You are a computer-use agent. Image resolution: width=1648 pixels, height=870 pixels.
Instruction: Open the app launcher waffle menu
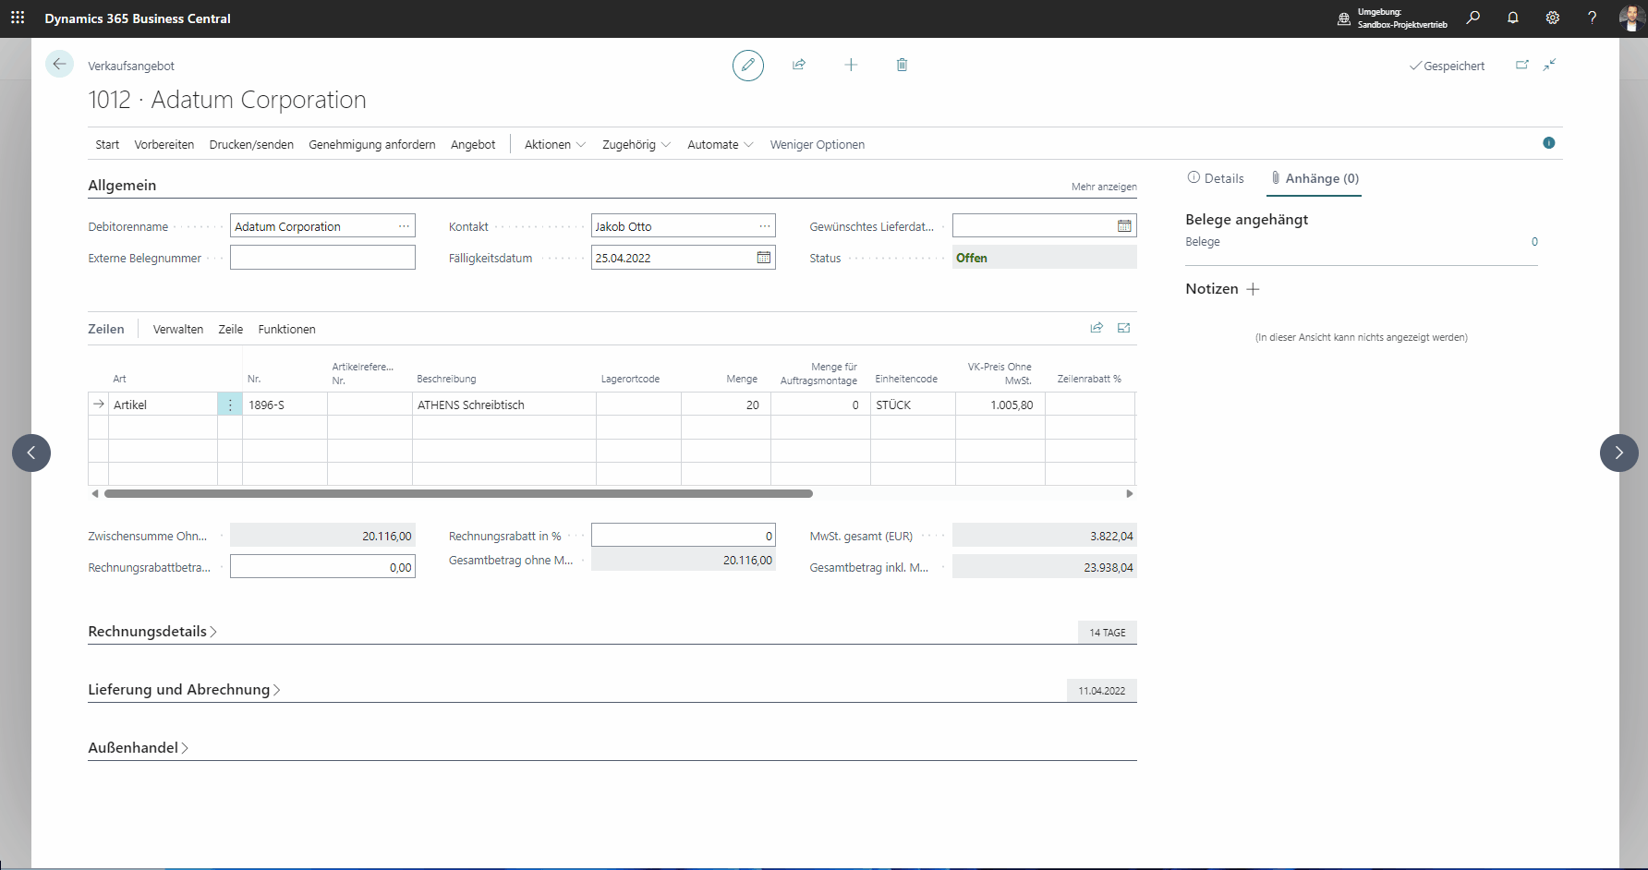tap(18, 18)
